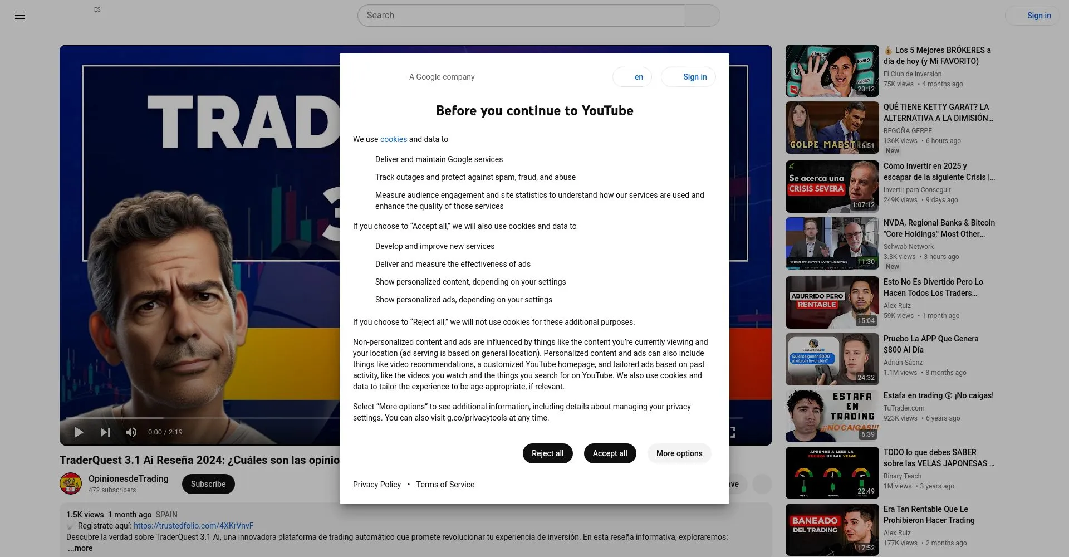Sign in inside the consent dialog
Image resolution: width=1069 pixels, height=557 pixels.
tap(688, 77)
